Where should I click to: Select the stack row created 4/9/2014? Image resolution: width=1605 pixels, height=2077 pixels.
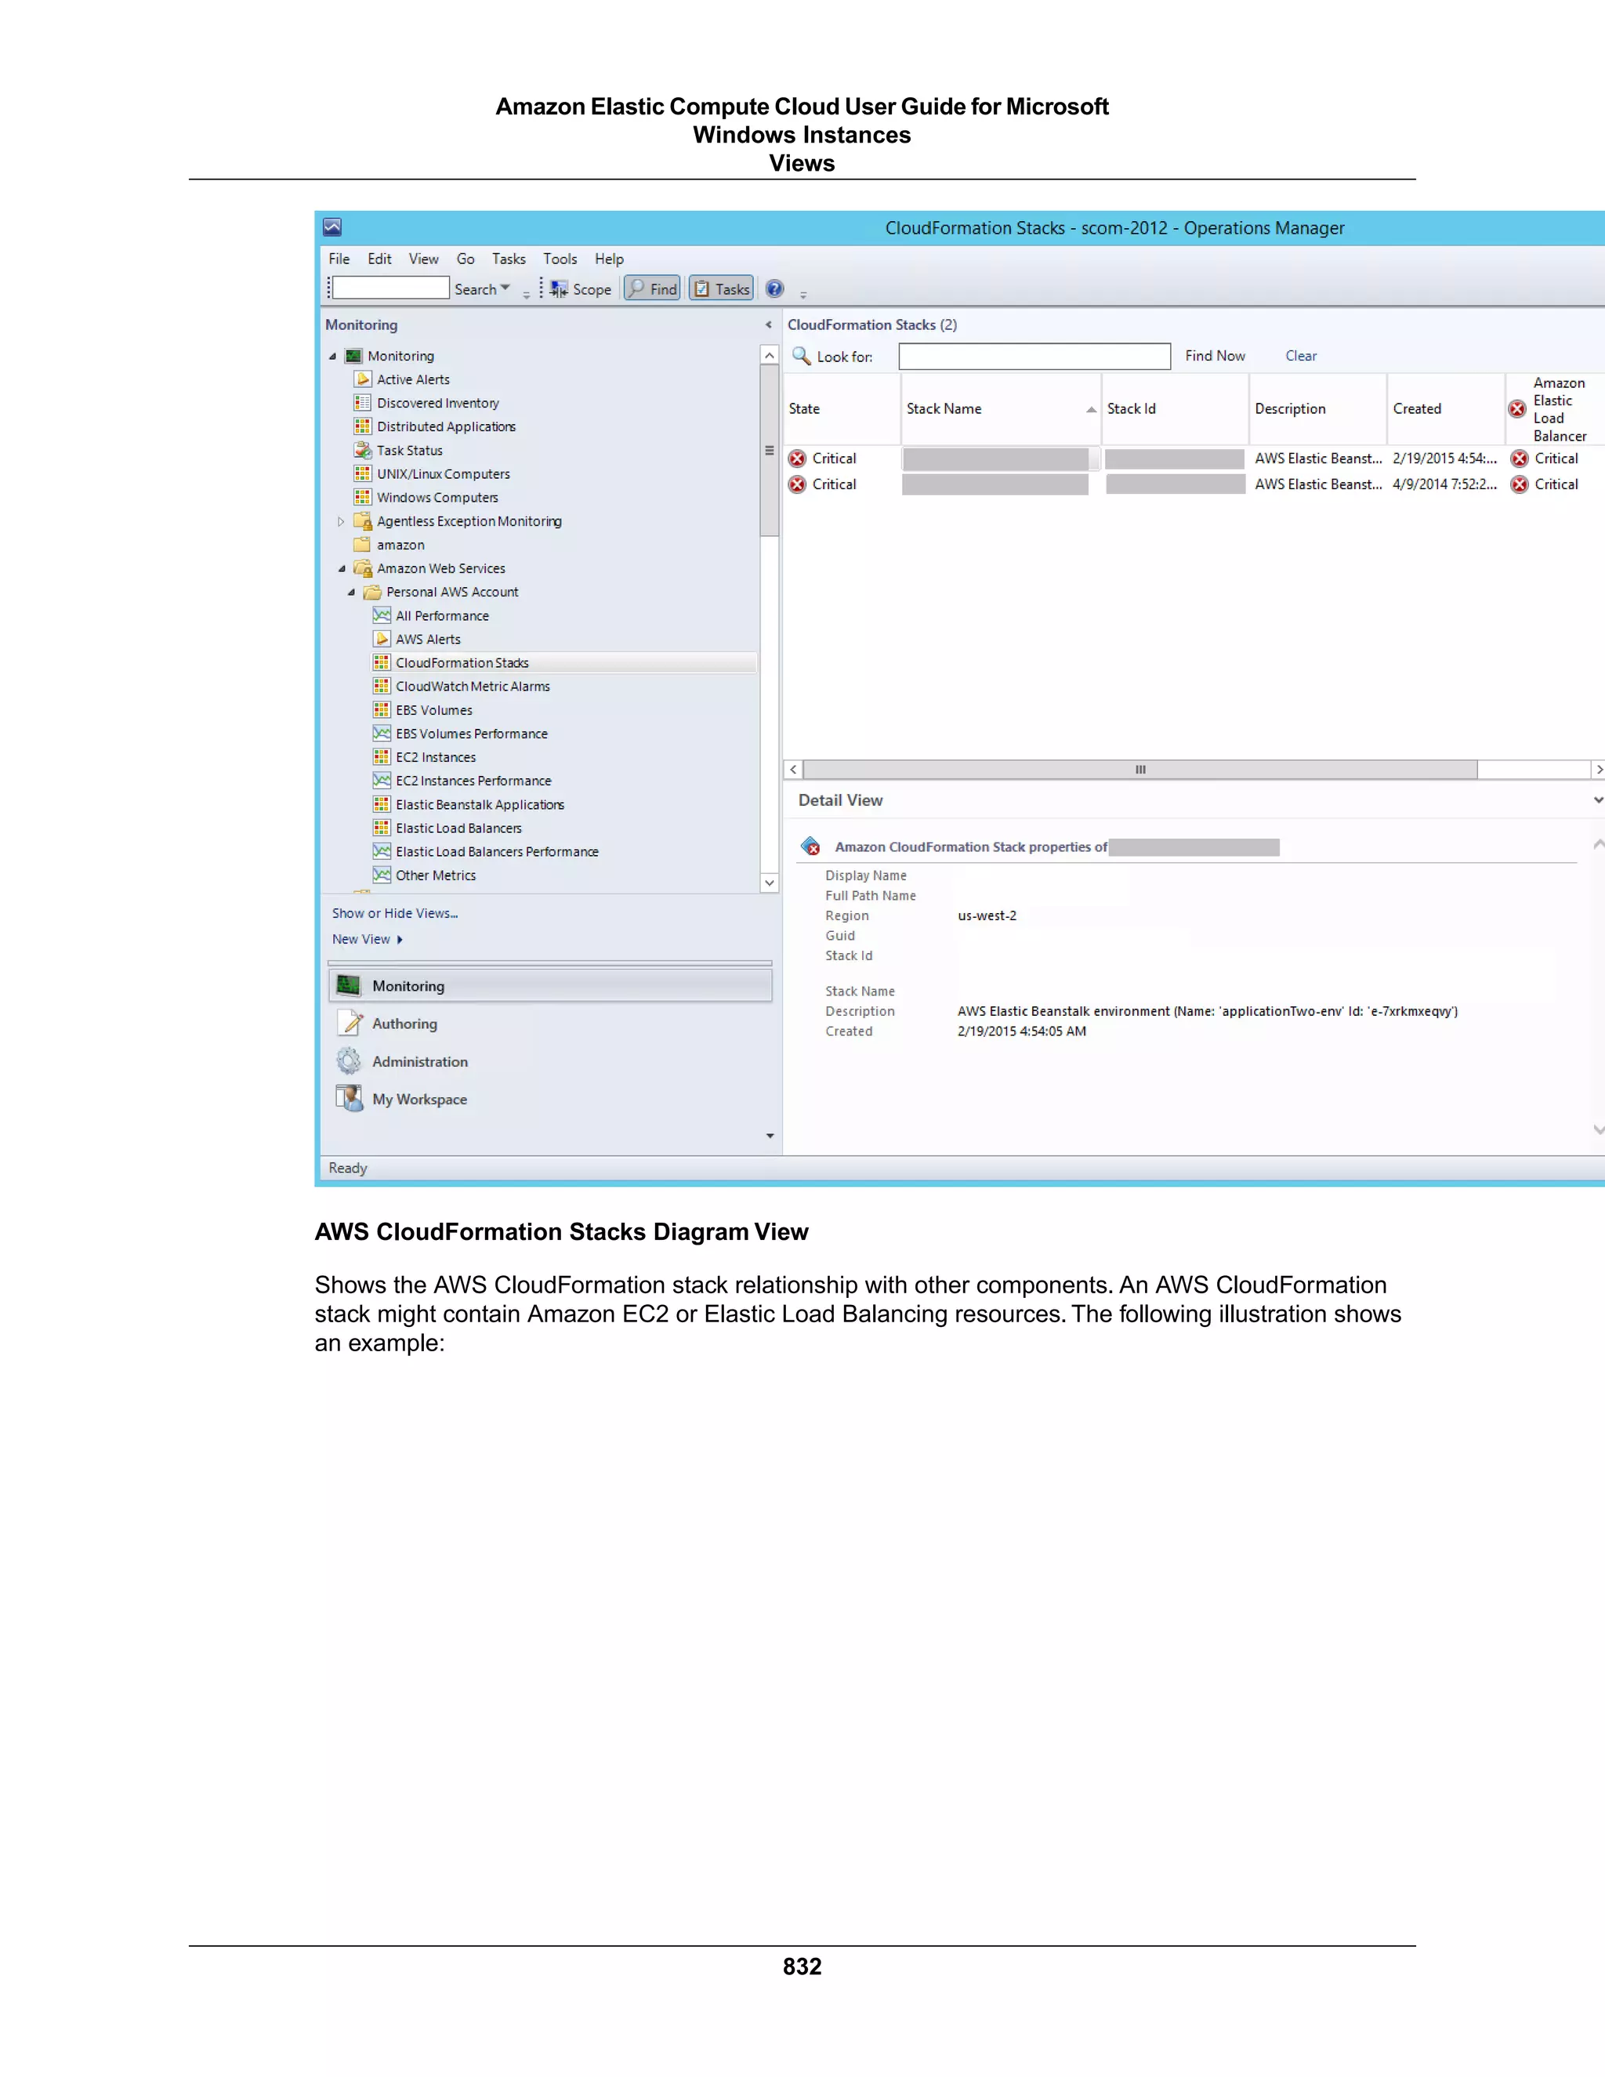pyautogui.click(x=1194, y=484)
